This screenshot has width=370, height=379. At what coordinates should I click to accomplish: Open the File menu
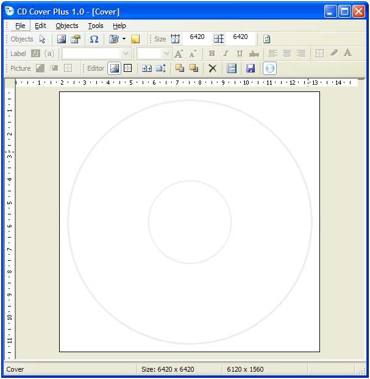[x=20, y=26]
